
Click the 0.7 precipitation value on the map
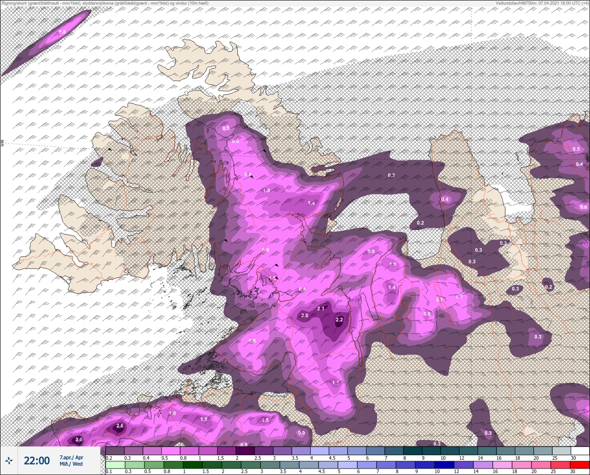pos(459,297)
